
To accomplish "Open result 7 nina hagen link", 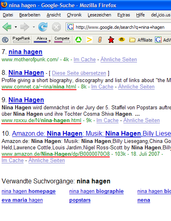I will 25,52.
